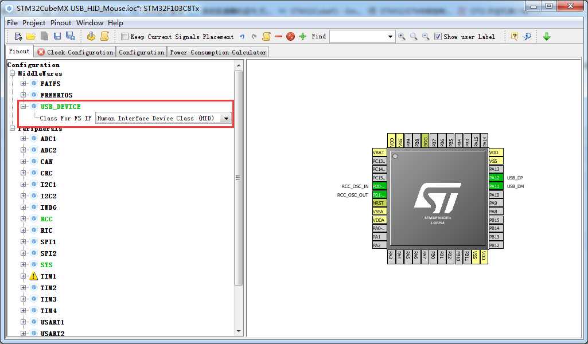Click the panel splitter handle
The image size is (588, 344).
[238, 178]
